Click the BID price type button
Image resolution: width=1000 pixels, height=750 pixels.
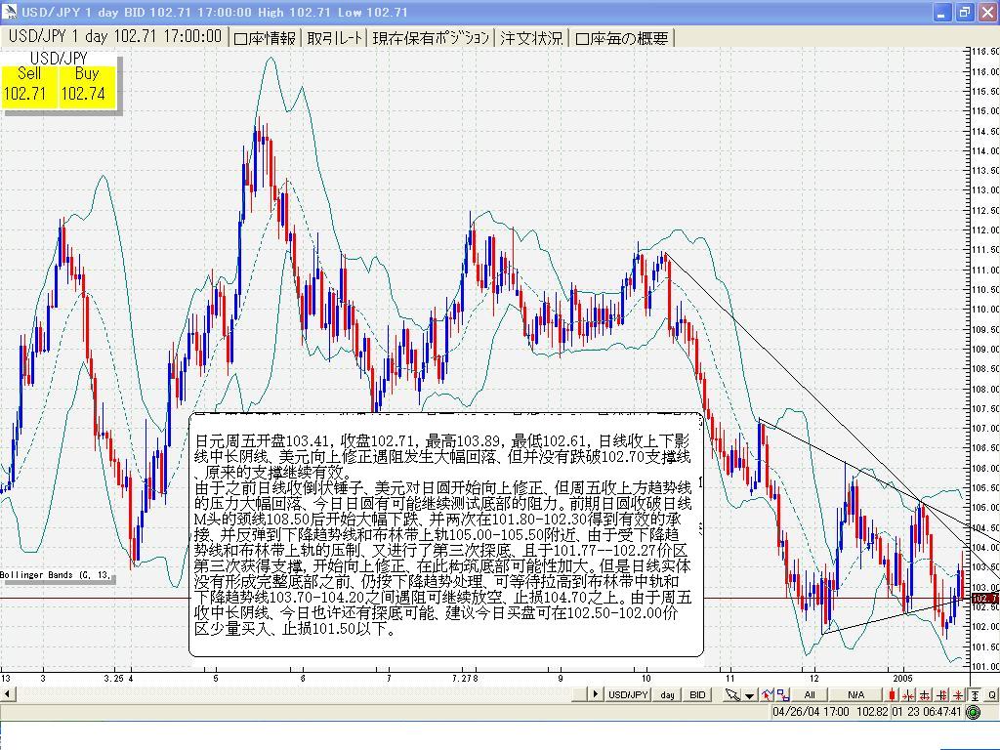pyautogui.click(x=697, y=694)
